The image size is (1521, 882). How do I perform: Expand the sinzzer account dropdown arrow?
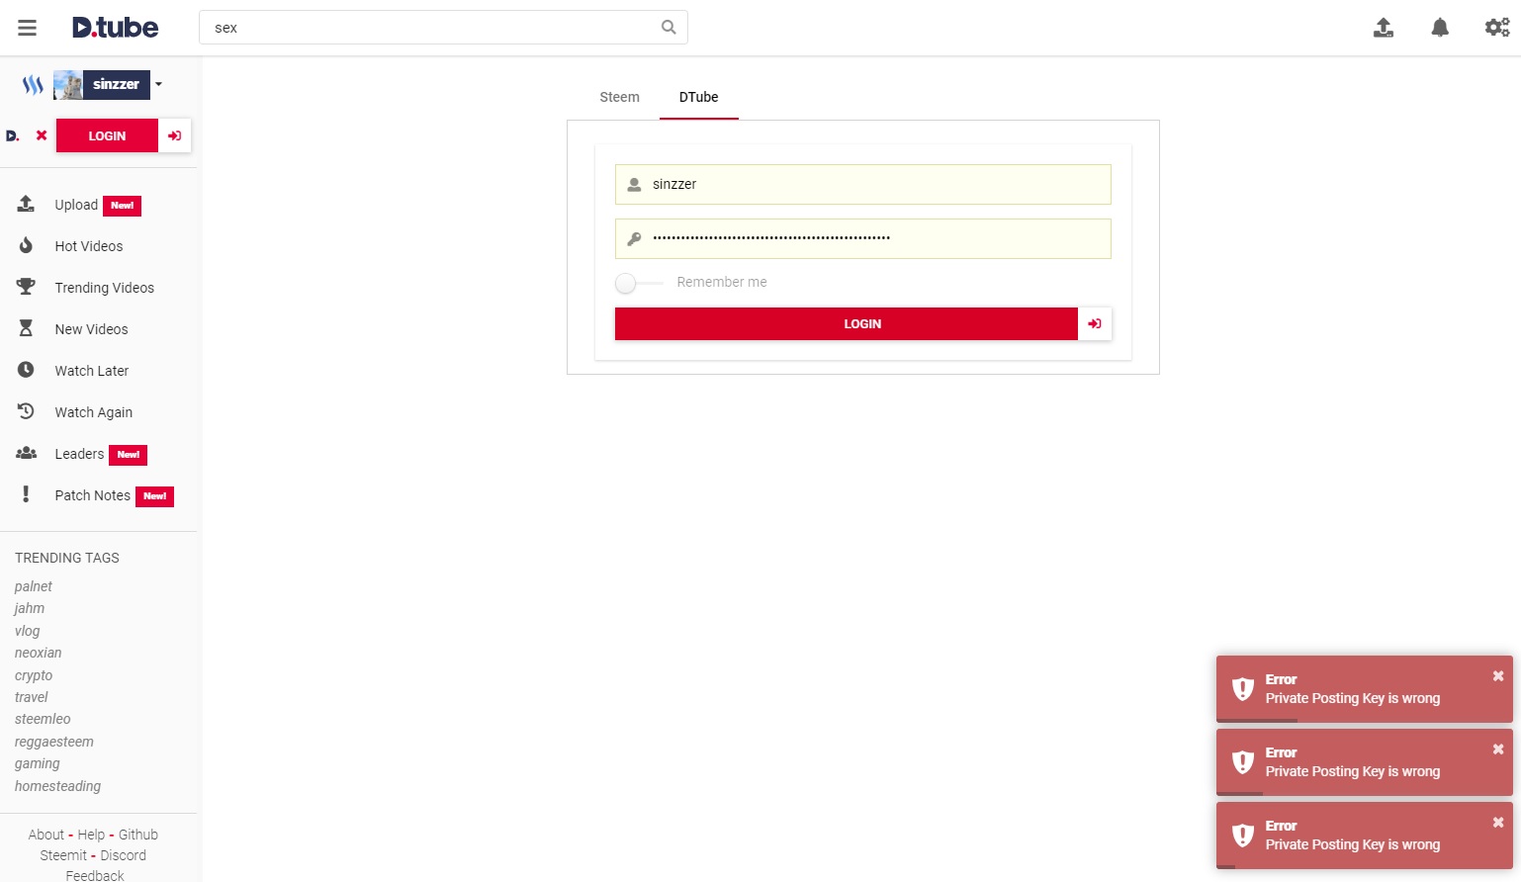(158, 85)
